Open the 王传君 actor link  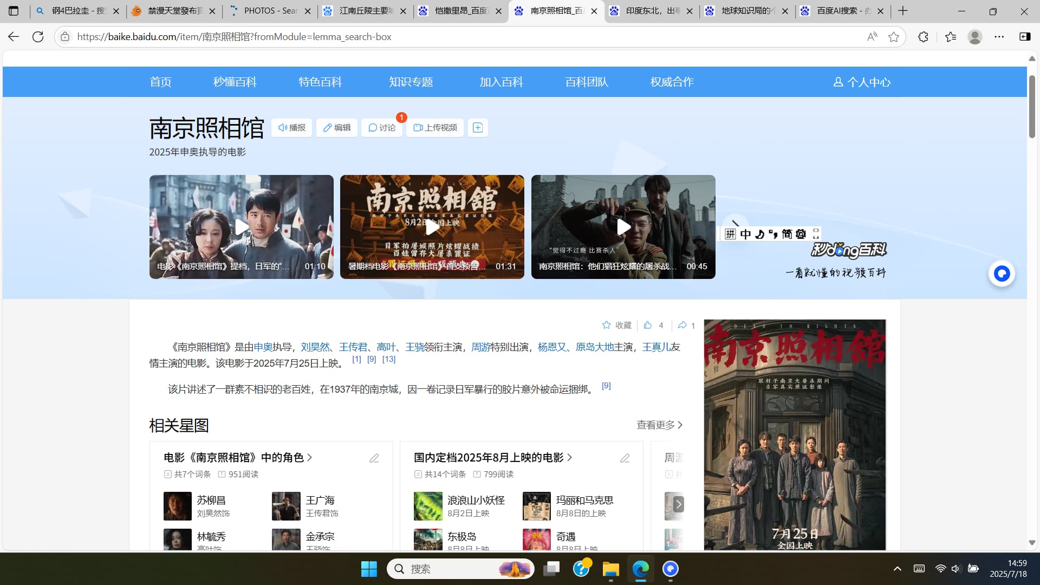[353, 347]
